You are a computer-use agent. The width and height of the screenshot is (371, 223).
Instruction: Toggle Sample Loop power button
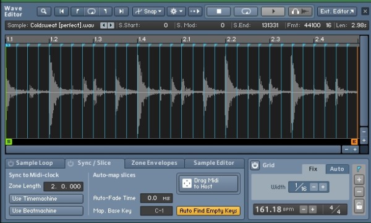click(11, 164)
